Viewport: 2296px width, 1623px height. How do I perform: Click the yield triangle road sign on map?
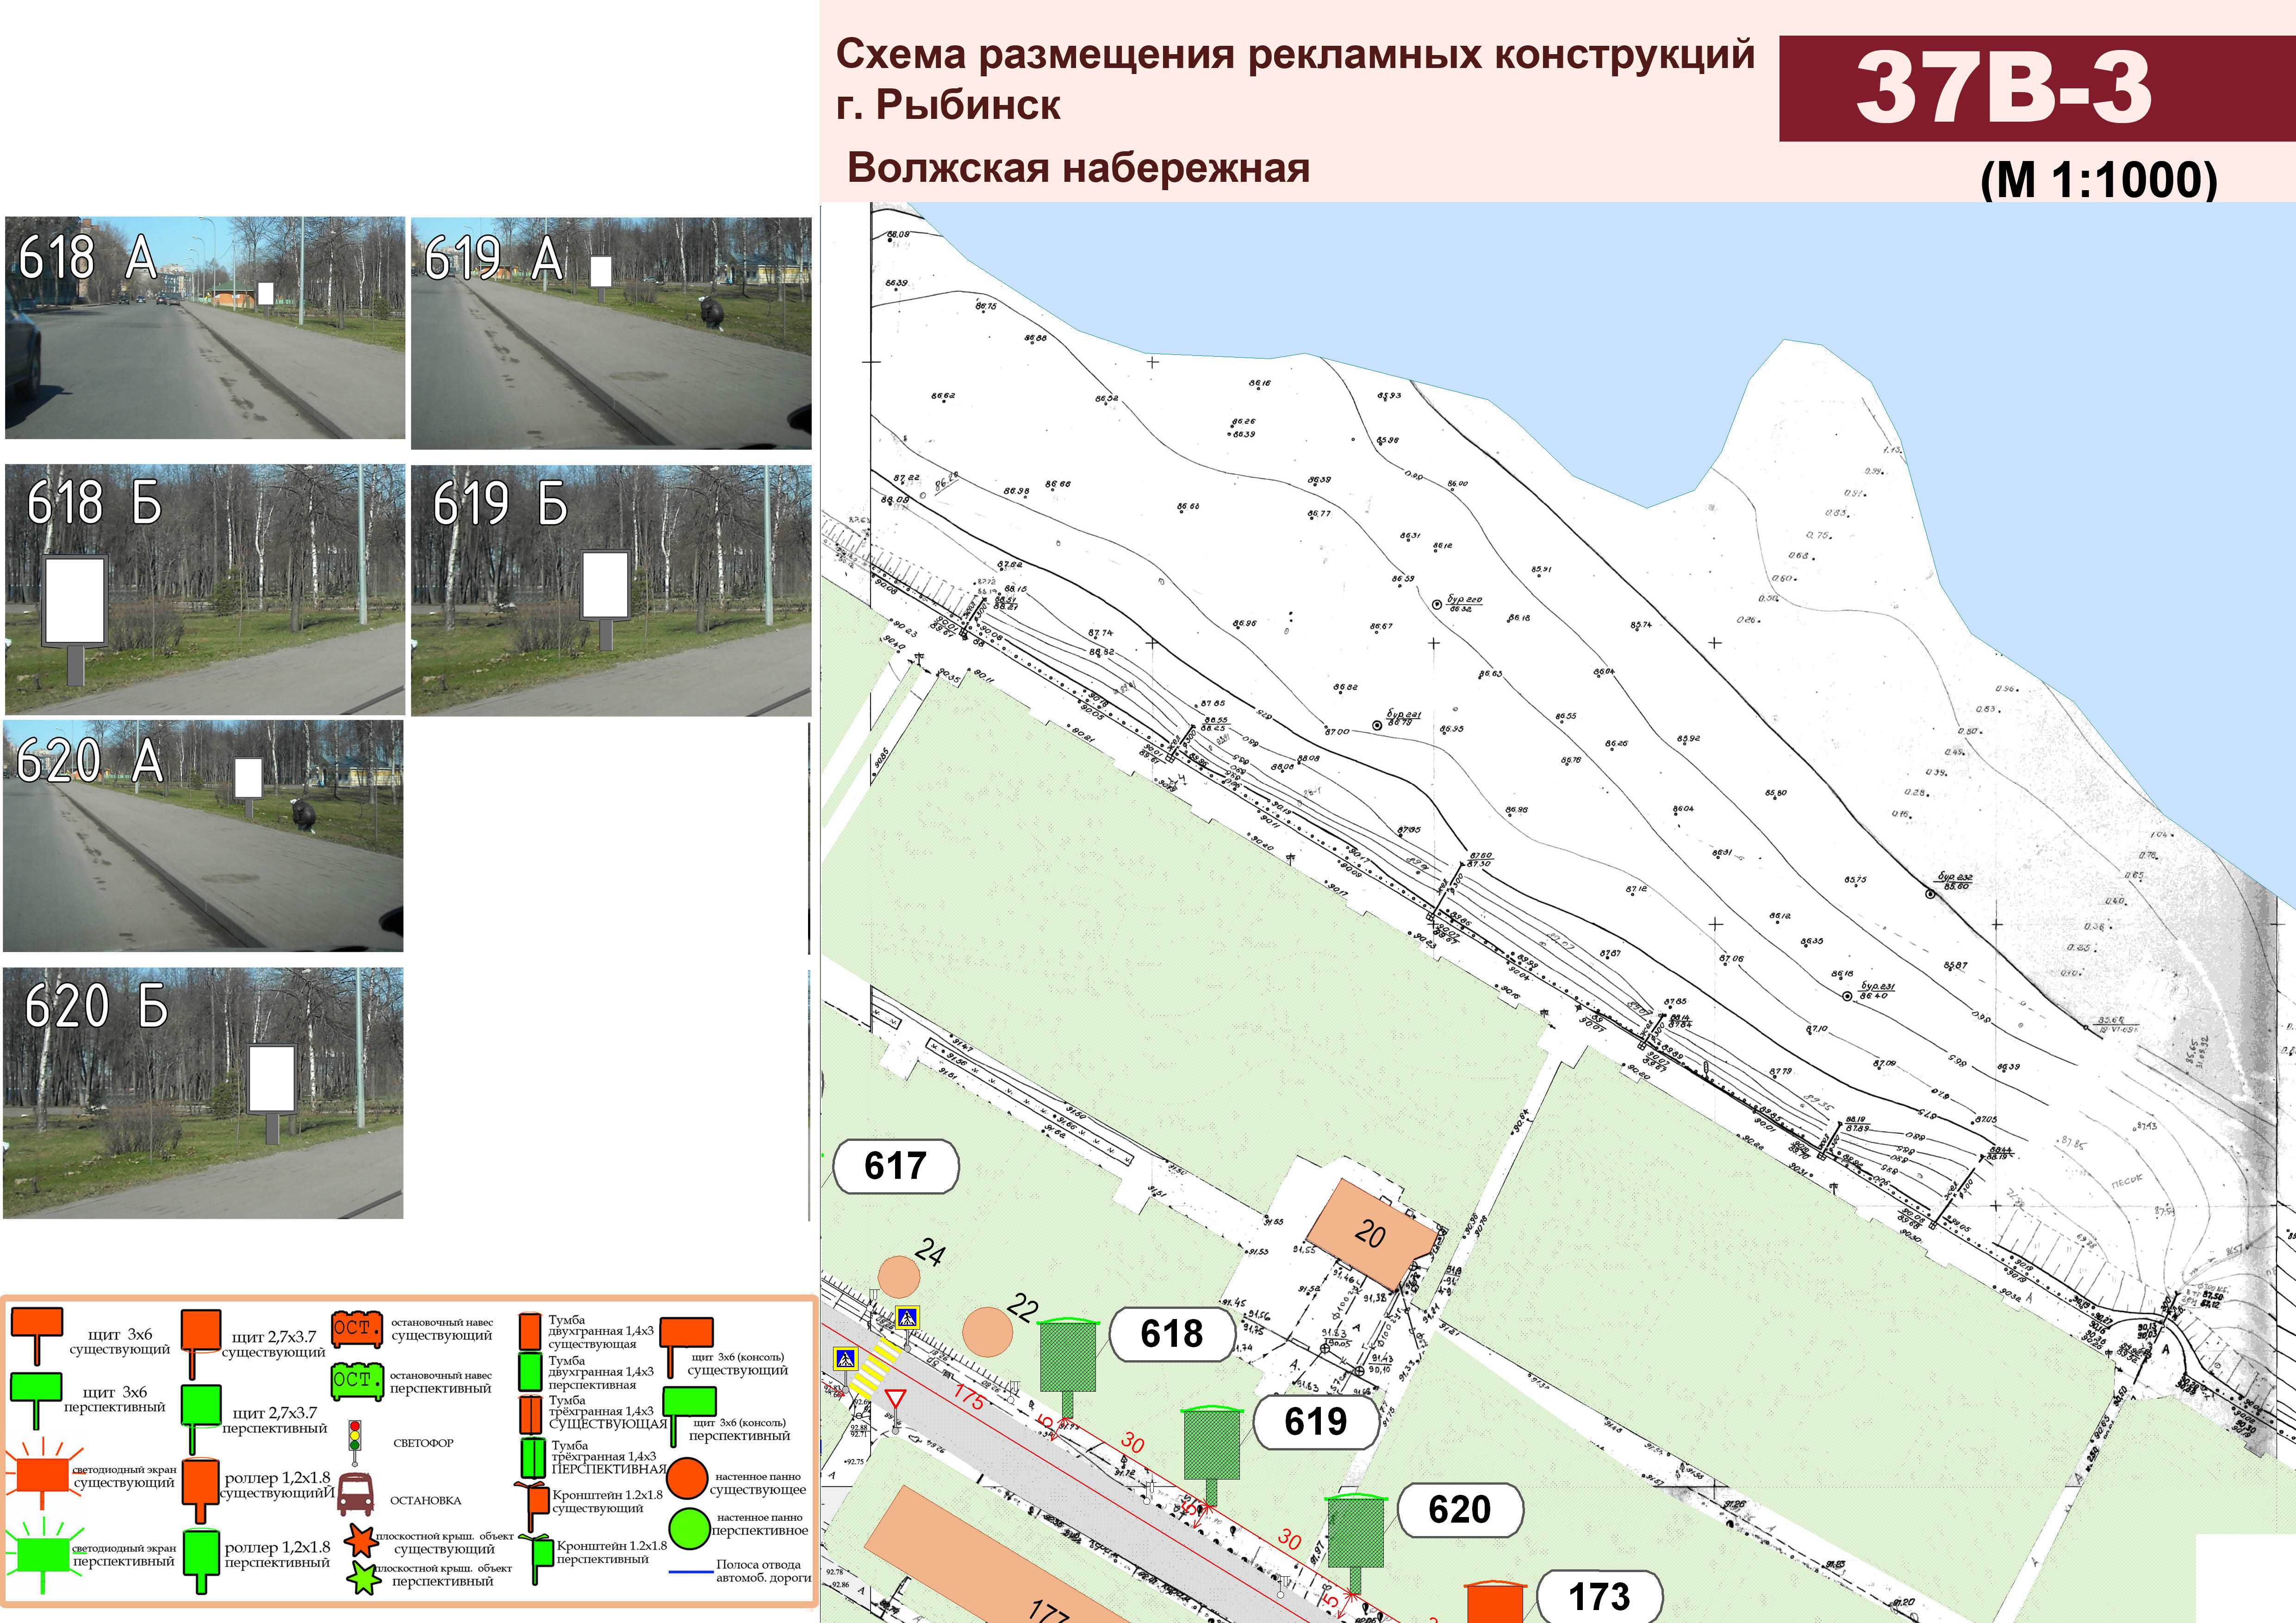[895, 1397]
